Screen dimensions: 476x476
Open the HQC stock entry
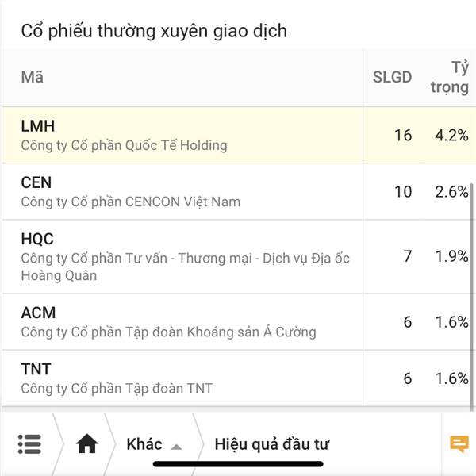pos(239,256)
